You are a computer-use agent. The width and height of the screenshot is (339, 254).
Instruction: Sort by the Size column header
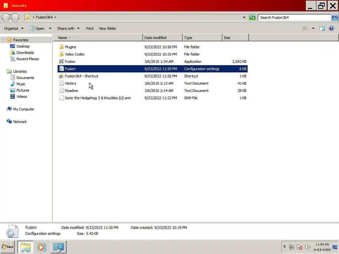tap(235, 38)
